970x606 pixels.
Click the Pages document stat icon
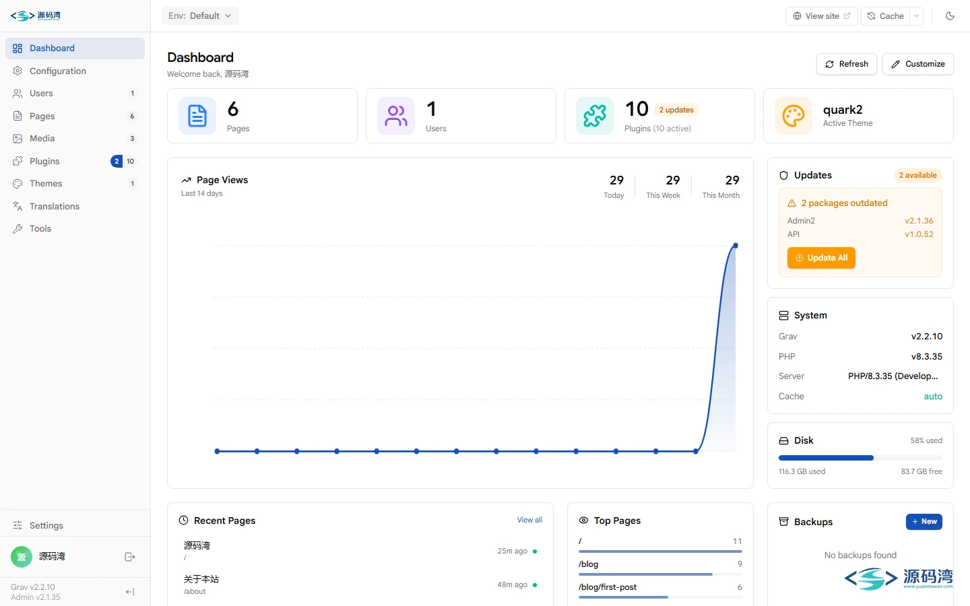[197, 116]
